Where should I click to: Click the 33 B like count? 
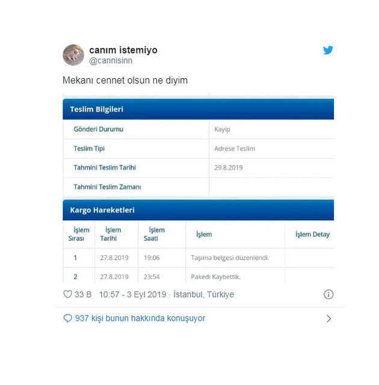point(83,294)
